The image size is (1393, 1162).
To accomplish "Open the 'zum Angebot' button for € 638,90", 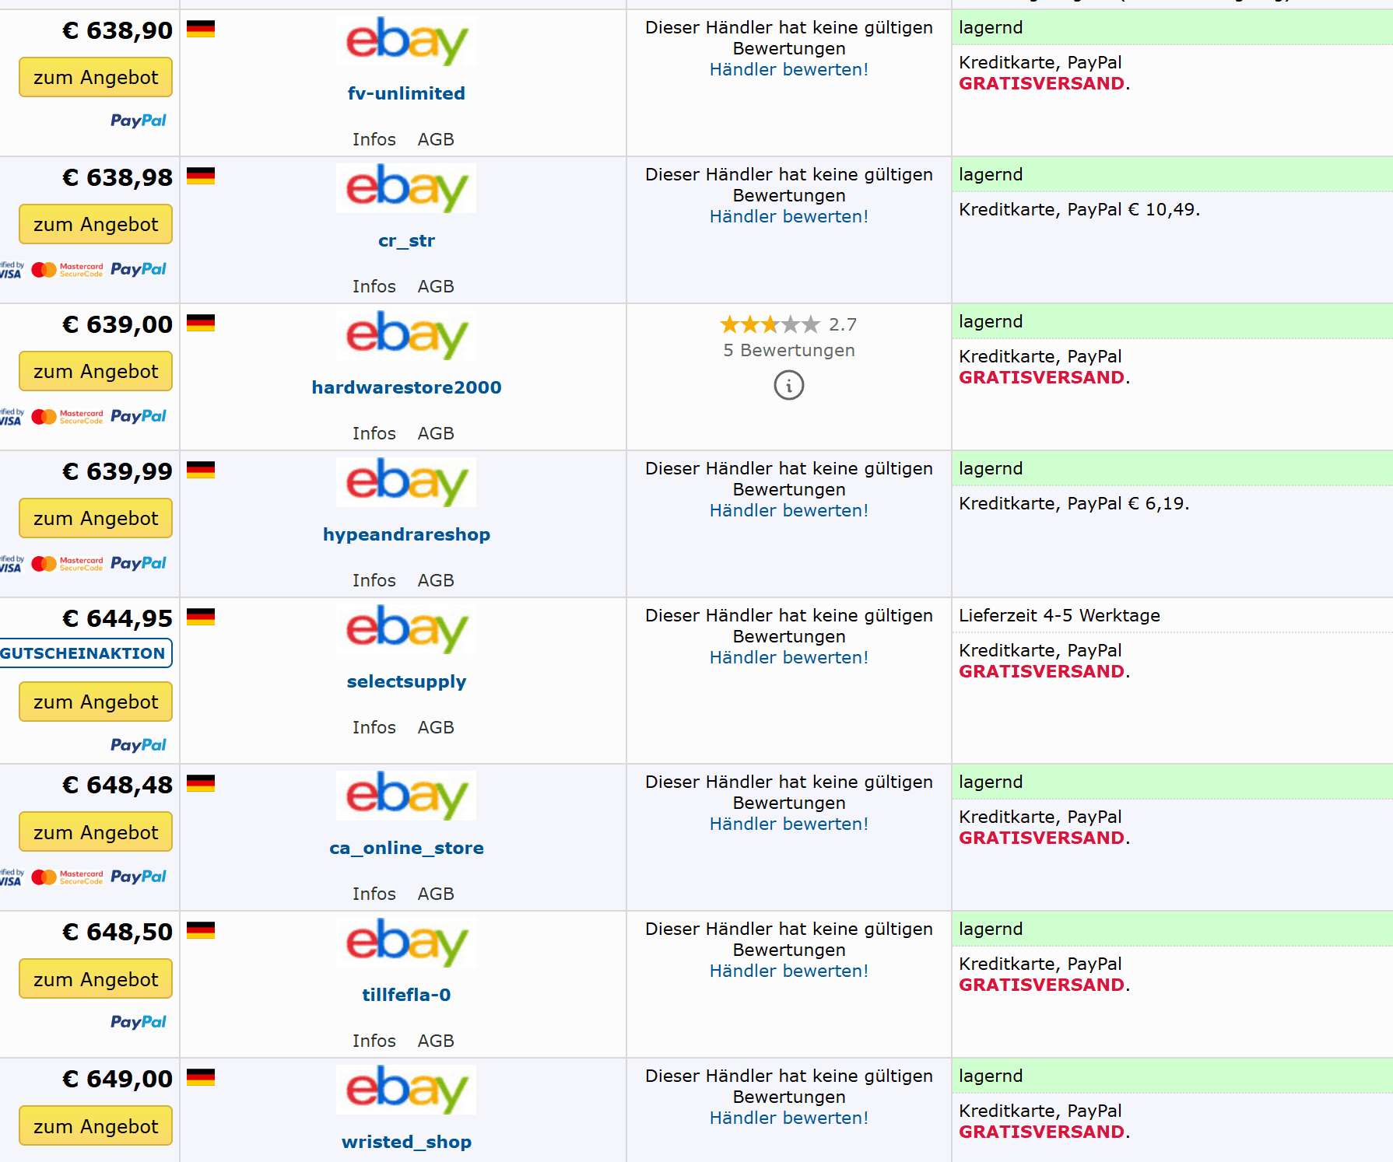I will 96,77.
